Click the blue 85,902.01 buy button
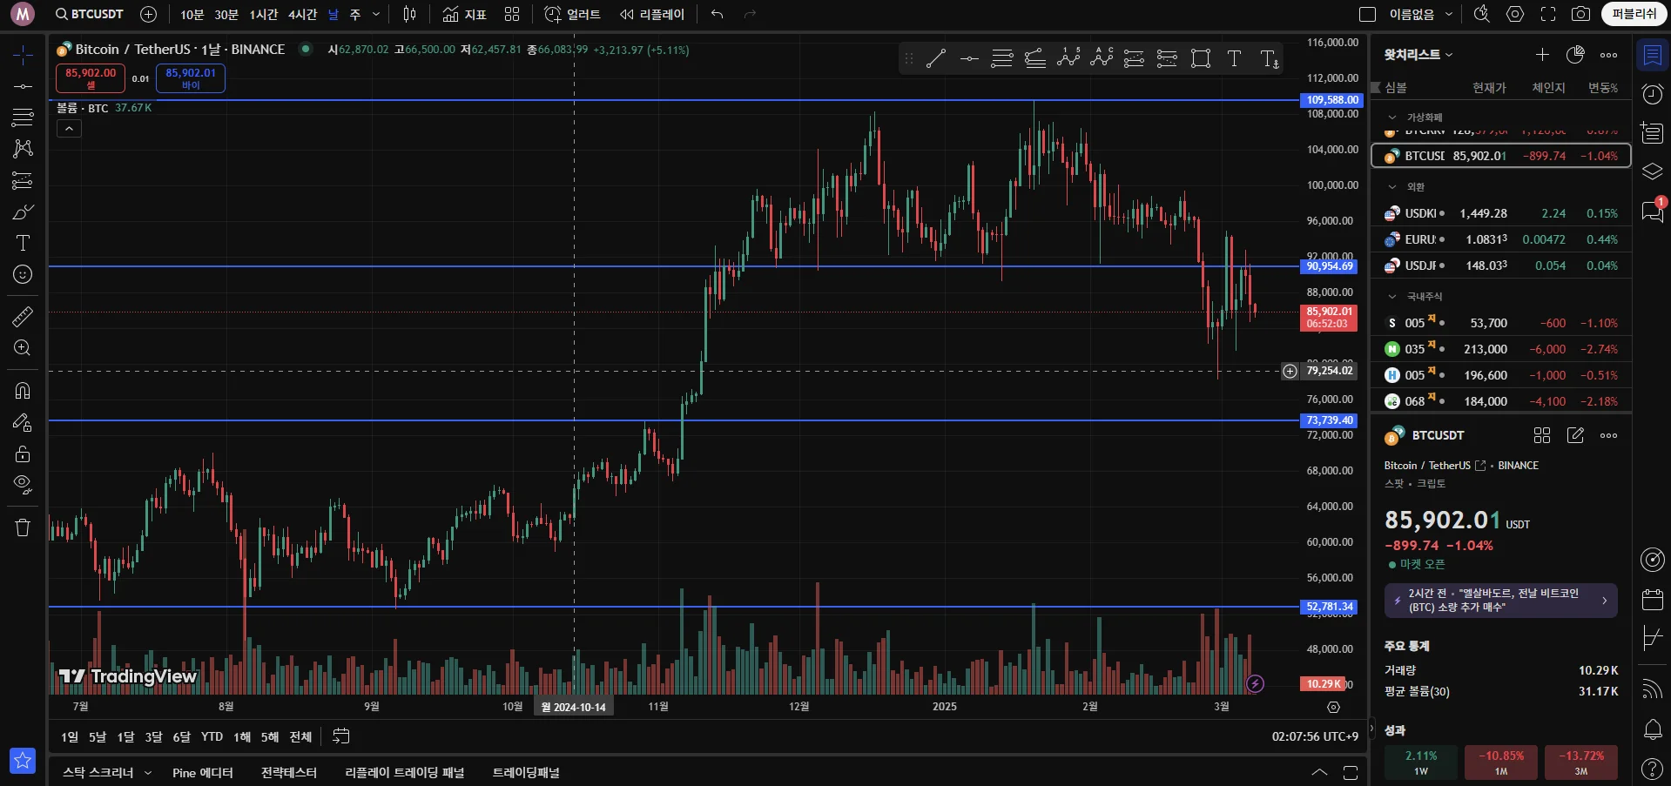Screen dimensions: 1671x786 (x=191, y=78)
